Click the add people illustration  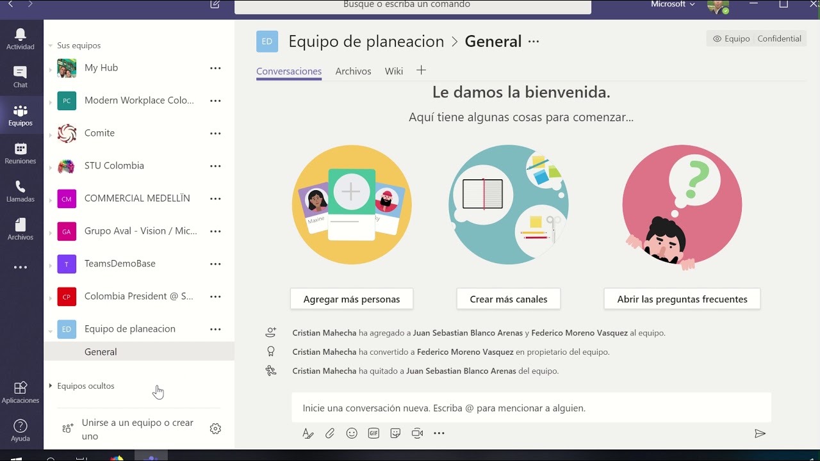click(352, 205)
